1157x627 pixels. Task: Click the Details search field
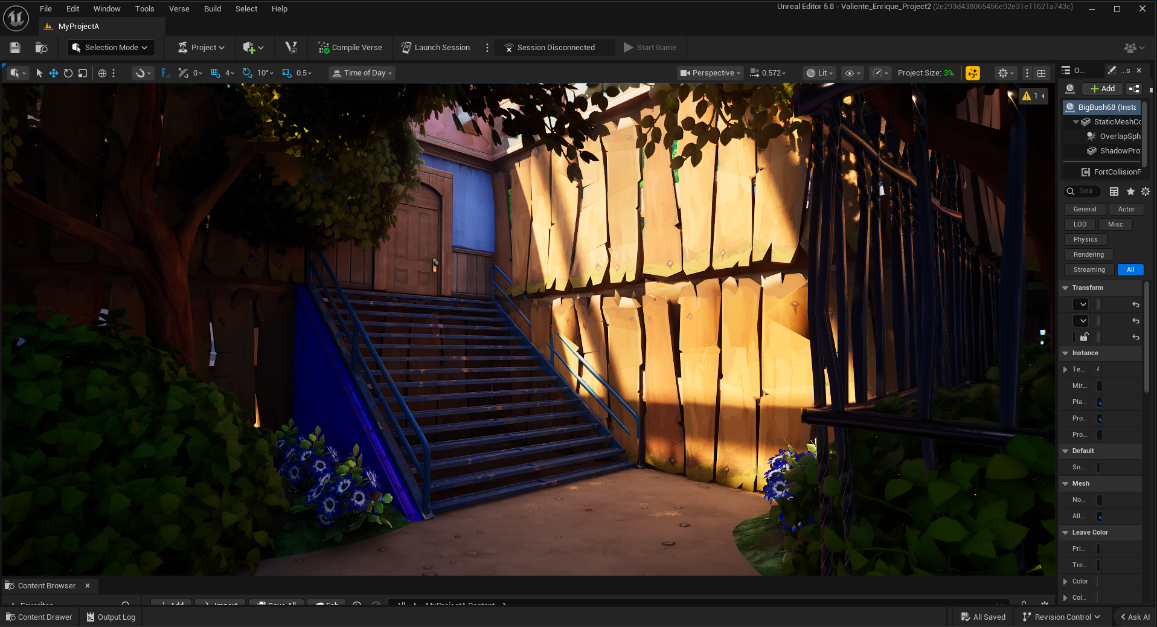point(1083,191)
